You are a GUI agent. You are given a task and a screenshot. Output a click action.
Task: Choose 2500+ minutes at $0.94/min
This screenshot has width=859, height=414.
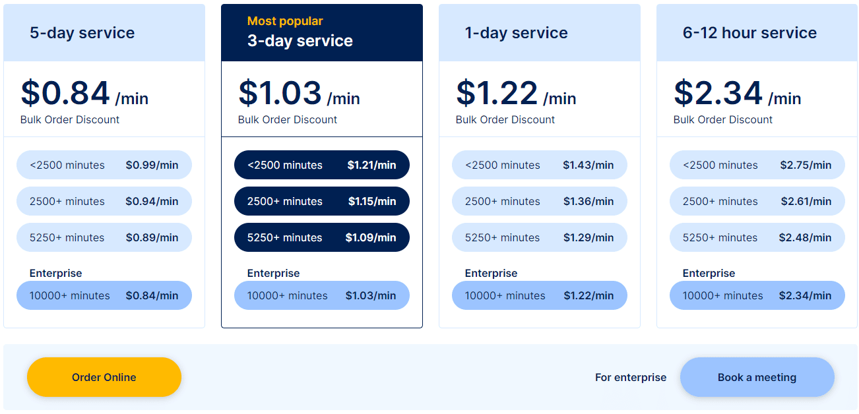[104, 201]
